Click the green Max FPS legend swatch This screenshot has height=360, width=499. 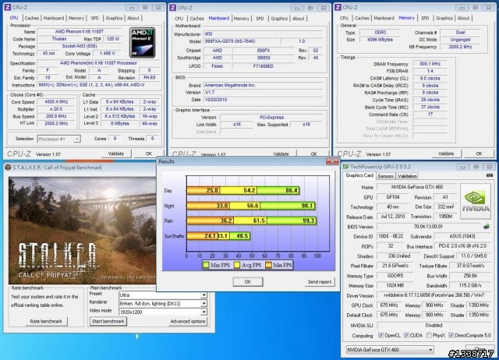coord(206,265)
